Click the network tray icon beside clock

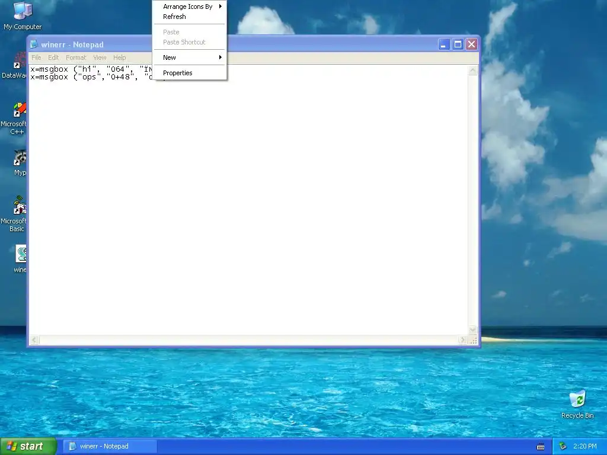tap(563, 446)
